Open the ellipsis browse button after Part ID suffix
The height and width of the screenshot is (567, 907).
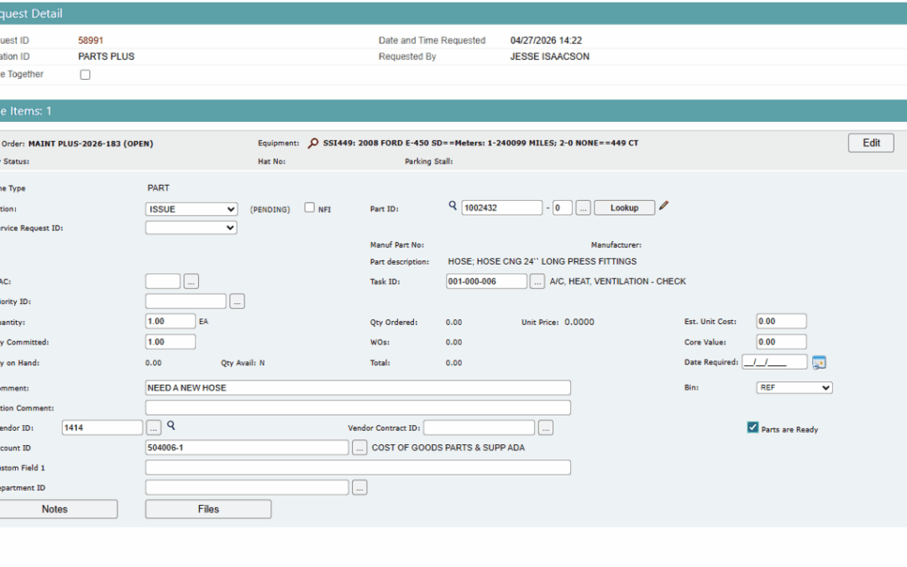583,207
